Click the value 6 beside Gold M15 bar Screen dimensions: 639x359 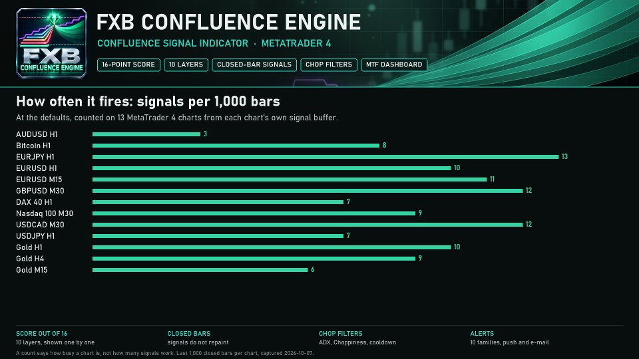point(313,269)
